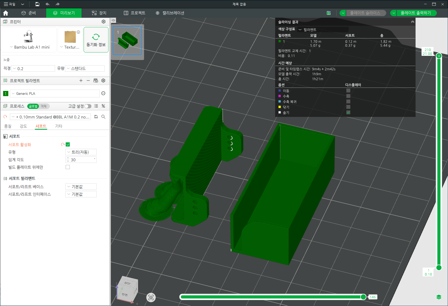The width and height of the screenshot is (448, 306).
Task: Open the nozzle diameter dropdown
Action: tap(33, 69)
